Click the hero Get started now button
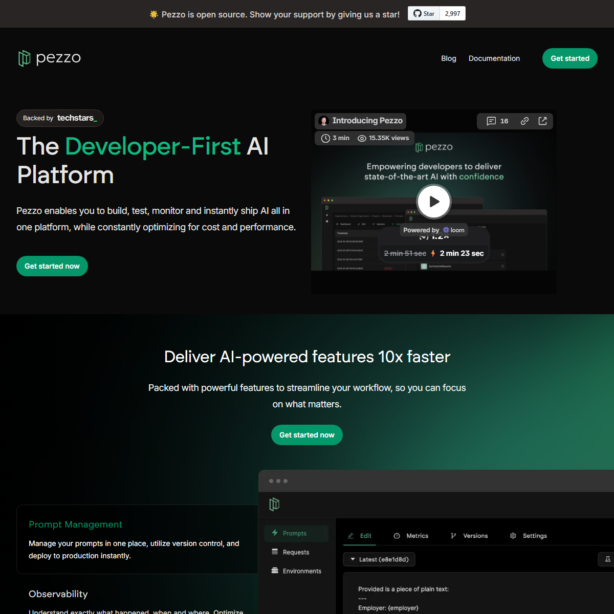The image size is (614, 614). (52, 266)
